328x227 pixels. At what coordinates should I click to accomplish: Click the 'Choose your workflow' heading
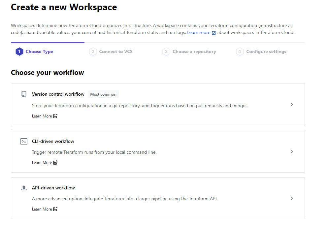point(48,73)
